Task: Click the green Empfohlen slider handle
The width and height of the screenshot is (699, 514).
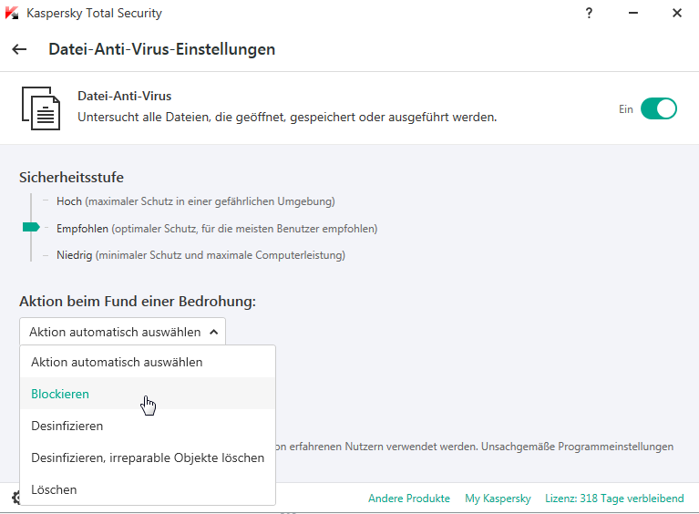Action: pyautogui.click(x=31, y=227)
